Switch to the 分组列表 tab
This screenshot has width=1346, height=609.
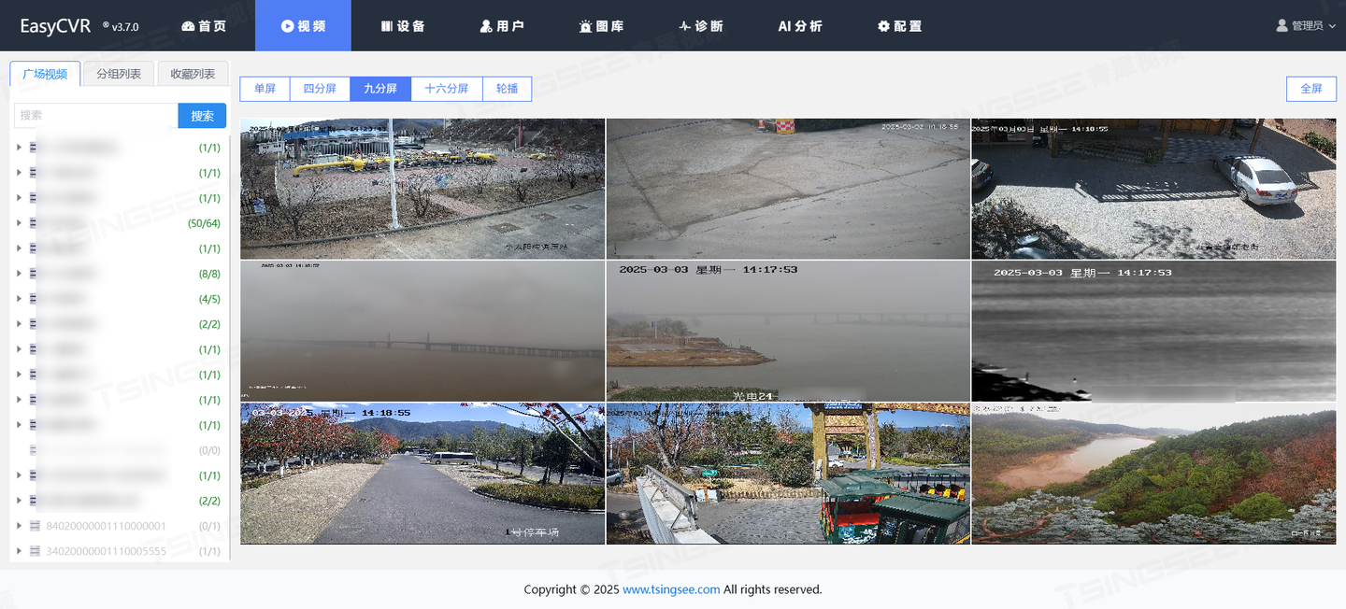click(117, 72)
